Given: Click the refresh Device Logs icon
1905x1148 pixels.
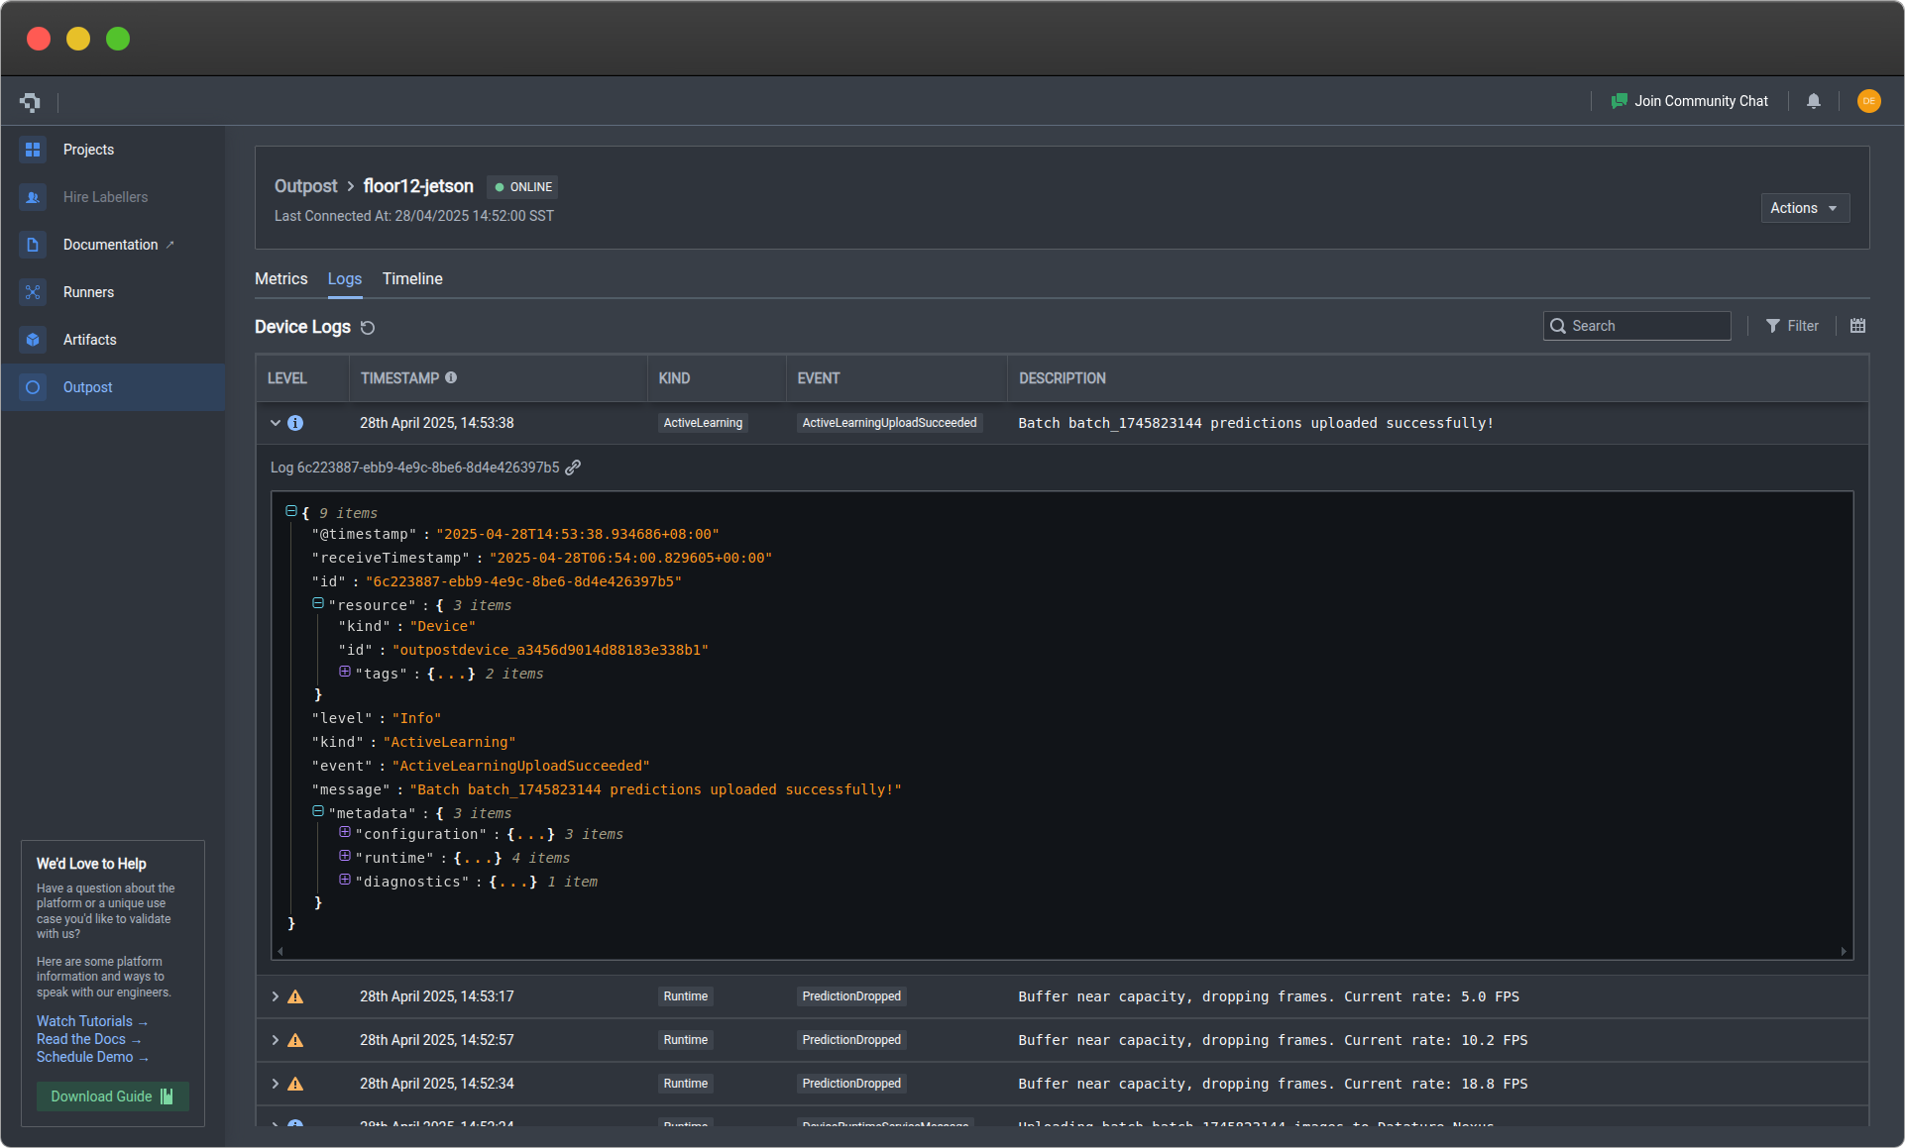Looking at the screenshot, I should [x=368, y=328].
